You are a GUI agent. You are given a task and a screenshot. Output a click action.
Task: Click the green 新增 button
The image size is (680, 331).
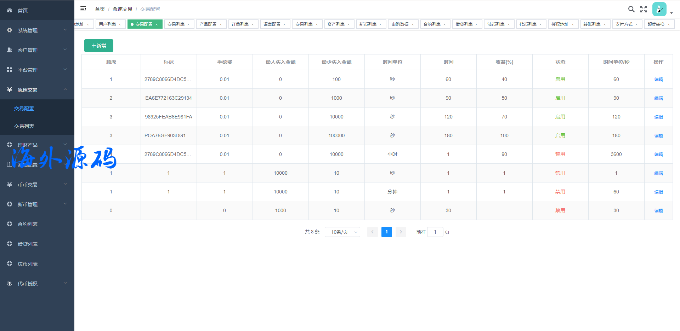pyautogui.click(x=99, y=46)
